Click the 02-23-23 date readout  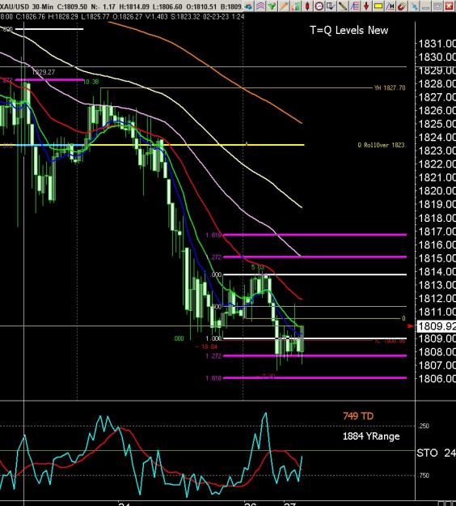coord(216,16)
